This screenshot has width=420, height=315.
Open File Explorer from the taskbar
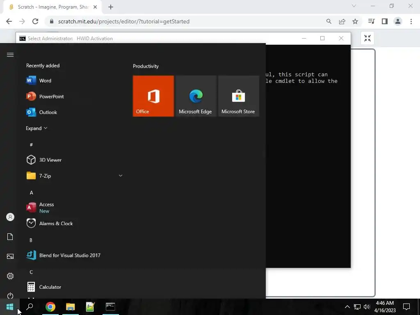71,307
